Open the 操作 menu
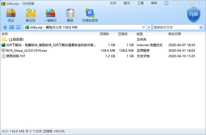206x135 pixels. tap(127, 3)
